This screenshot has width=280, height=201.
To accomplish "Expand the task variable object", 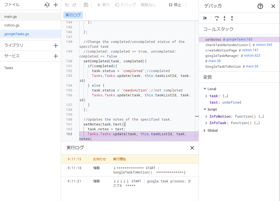I will [x=206, y=96].
